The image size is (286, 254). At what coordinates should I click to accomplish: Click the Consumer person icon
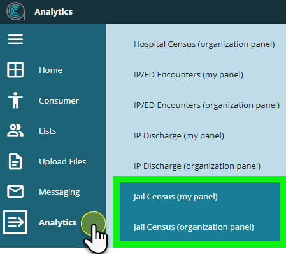[15, 100]
